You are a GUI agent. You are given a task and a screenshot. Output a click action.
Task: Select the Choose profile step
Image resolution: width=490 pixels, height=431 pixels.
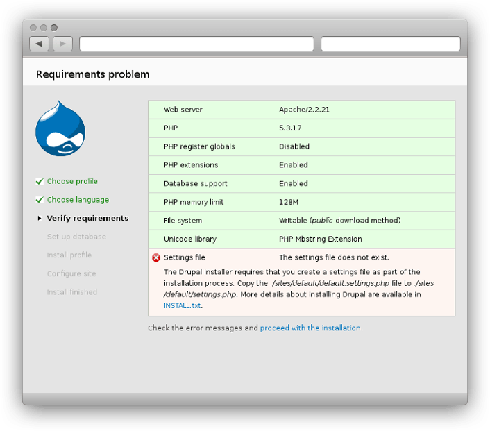(72, 181)
